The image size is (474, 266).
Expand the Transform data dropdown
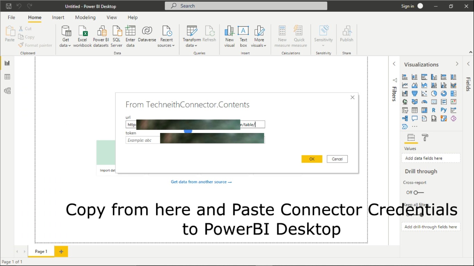[192, 36]
